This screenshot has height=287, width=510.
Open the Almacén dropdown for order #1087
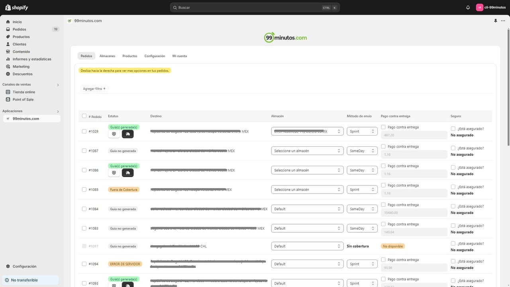click(307, 151)
